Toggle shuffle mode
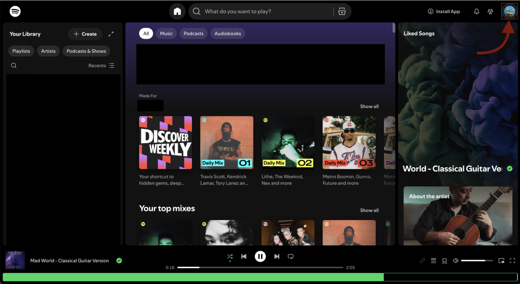The width and height of the screenshot is (520, 284). click(x=230, y=256)
